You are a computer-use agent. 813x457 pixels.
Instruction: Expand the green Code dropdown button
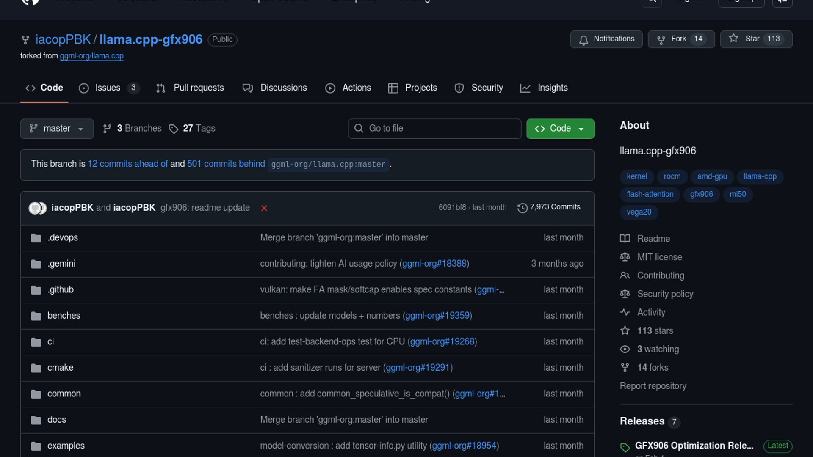[560, 129]
